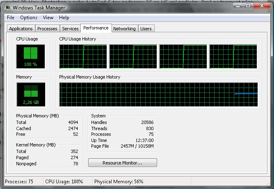Click the first CPU usage history graph

(x=83, y=56)
